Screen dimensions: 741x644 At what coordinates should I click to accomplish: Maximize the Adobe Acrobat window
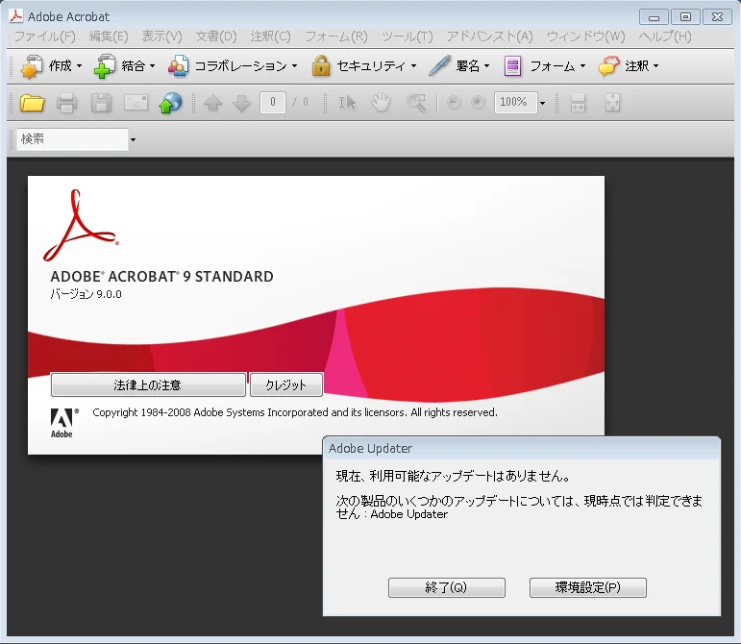[685, 17]
